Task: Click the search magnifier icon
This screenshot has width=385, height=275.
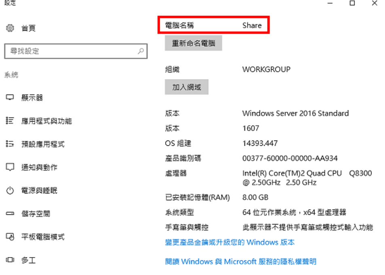Action: click(141, 51)
